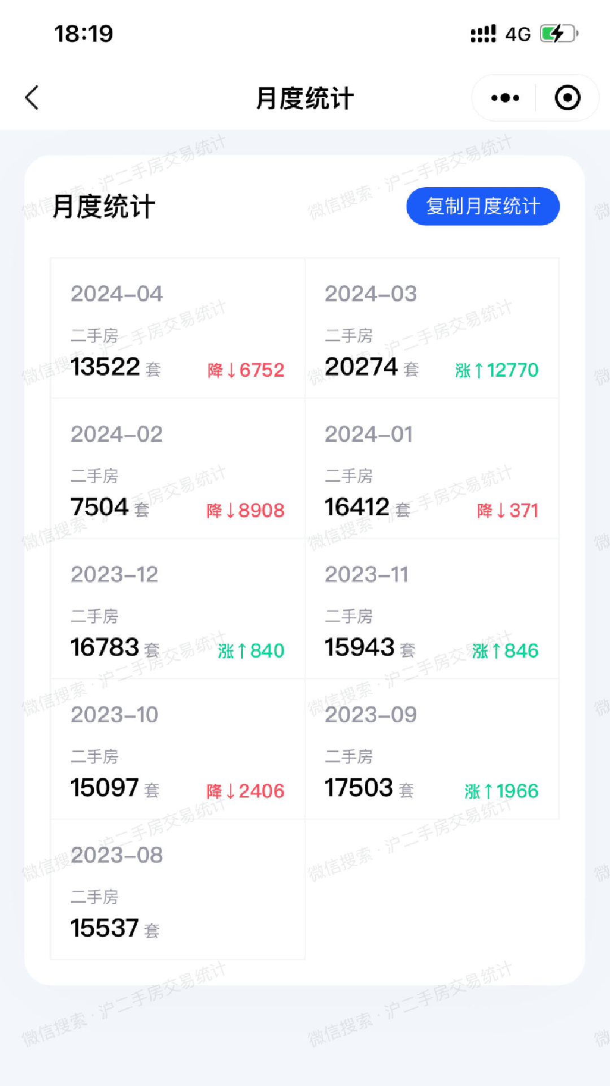
Task: Open the three-dot more menu
Action: pyautogui.click(x=505, y=98)
